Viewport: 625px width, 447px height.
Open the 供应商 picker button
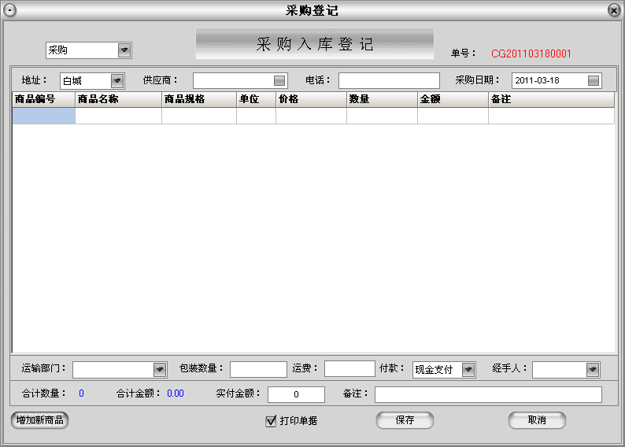(279, 80)
